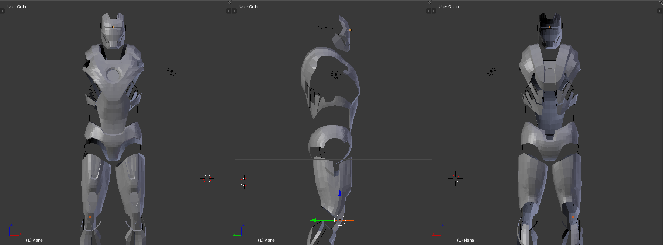Screen dimensions: 663x245
Task: Click green Y-axis manipulator arrow
Action: point(313,220)
